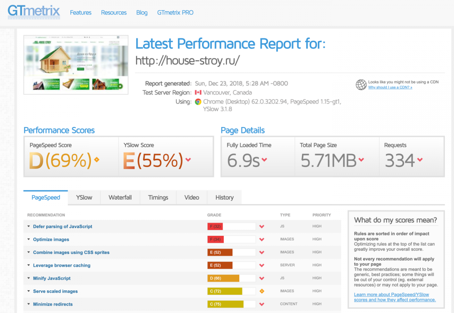Expand the Minify JavaScript row triangle
Screen dimensions: 454x313
tap(29, 278)
